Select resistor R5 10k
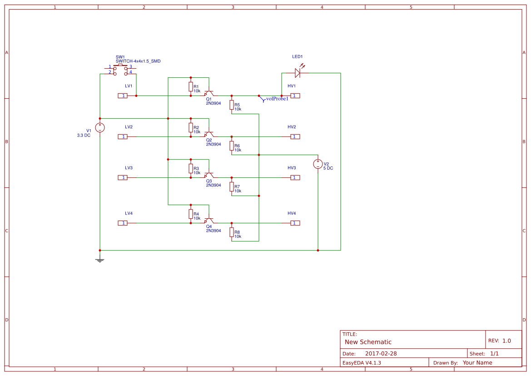 coord(232,105)
